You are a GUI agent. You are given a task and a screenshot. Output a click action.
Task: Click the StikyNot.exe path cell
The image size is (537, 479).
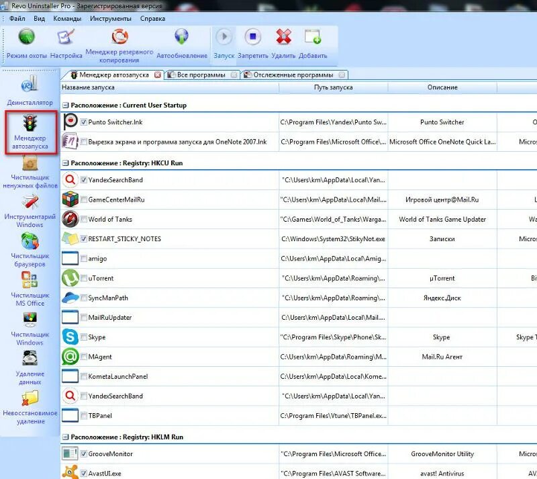point(334,239)
